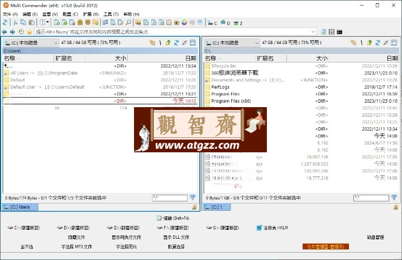402x260 pixels.
Task: Jump to drive D toolbar shortcut
Action: (226, 23)
